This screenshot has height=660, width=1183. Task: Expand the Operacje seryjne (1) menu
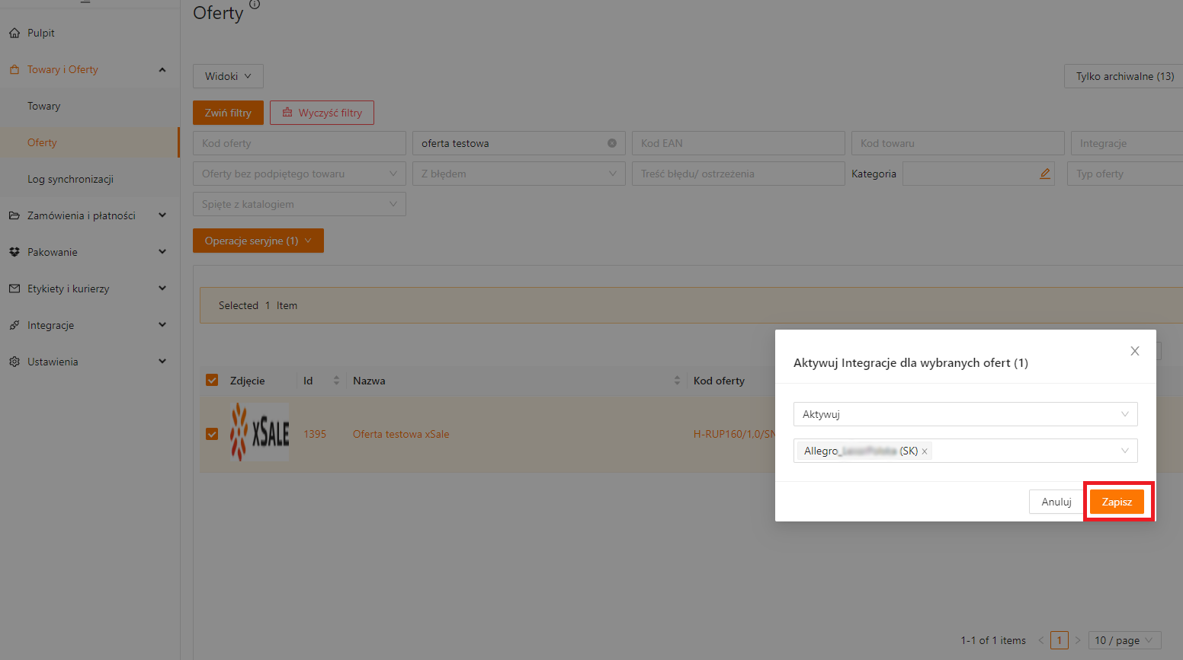coord(258,241)
